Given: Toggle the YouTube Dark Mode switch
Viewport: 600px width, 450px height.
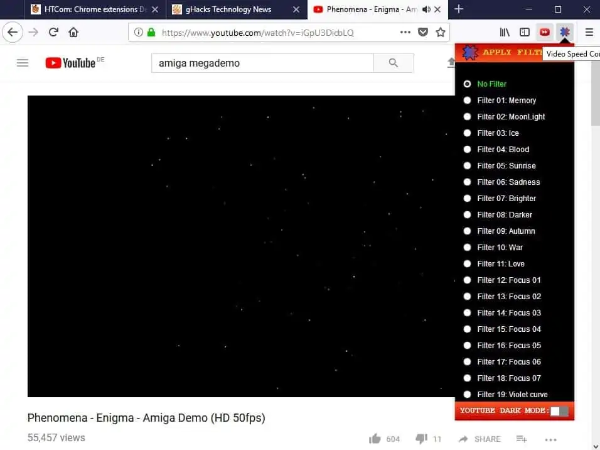Looking at the screenshot, I should pos(559,411).
